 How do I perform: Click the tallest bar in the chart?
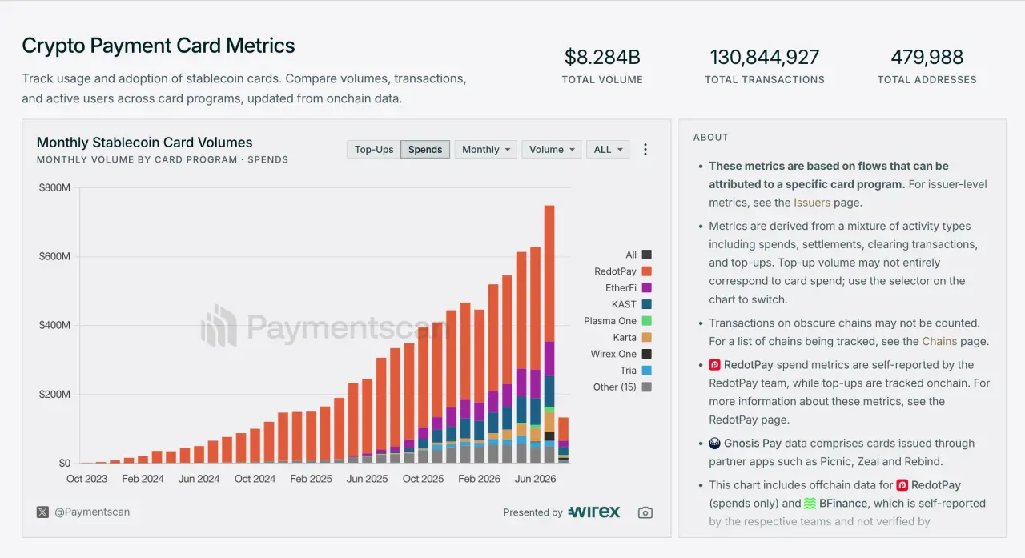[549, 334]
